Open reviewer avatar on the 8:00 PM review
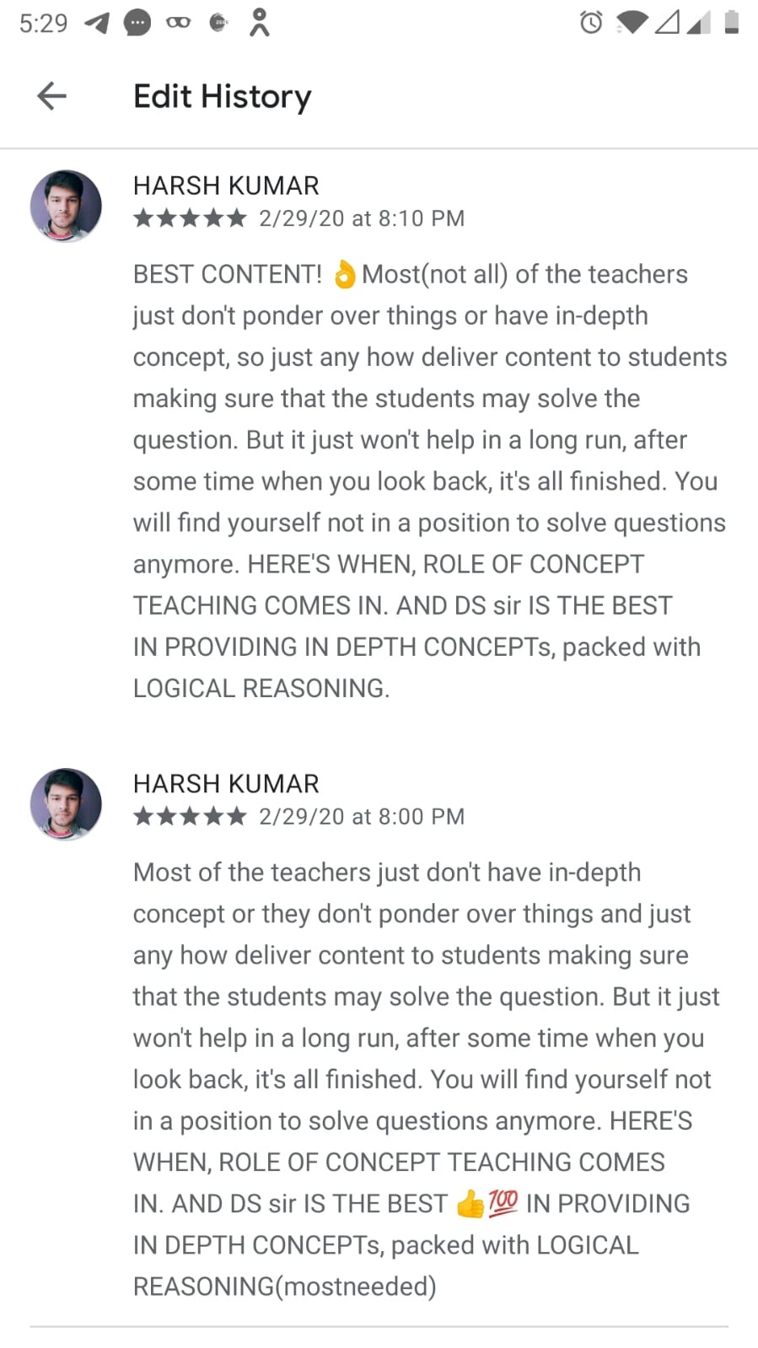The height and width of the screenshot is (1348, 758). [x=66, y=804]
